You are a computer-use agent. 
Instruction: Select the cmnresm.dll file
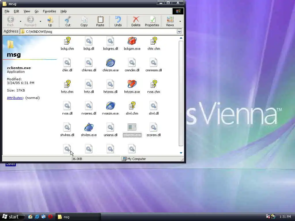pos(154,65)
